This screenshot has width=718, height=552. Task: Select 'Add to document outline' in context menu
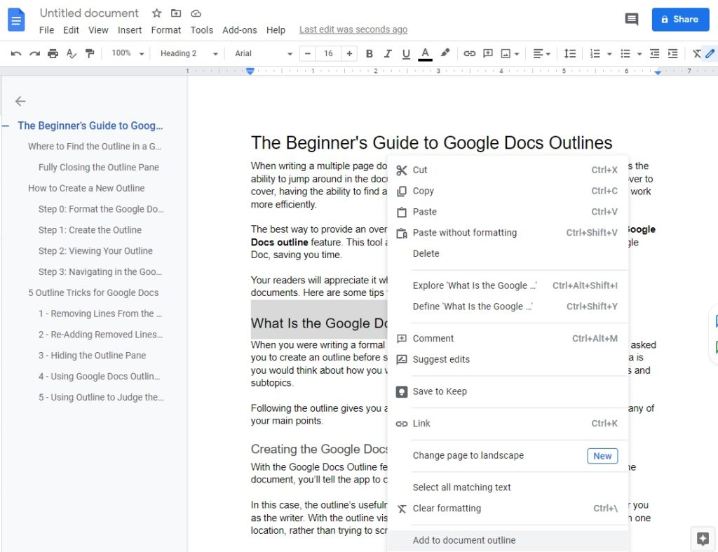[x=464, y=540]
